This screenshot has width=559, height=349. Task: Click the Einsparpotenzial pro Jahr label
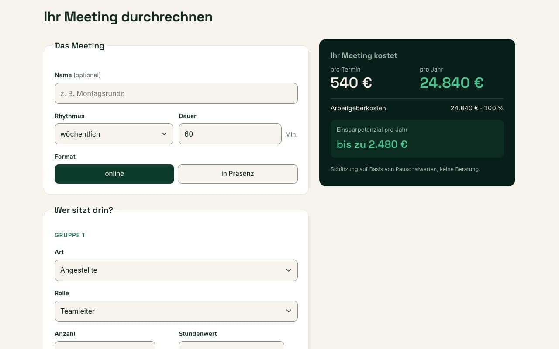372,130
